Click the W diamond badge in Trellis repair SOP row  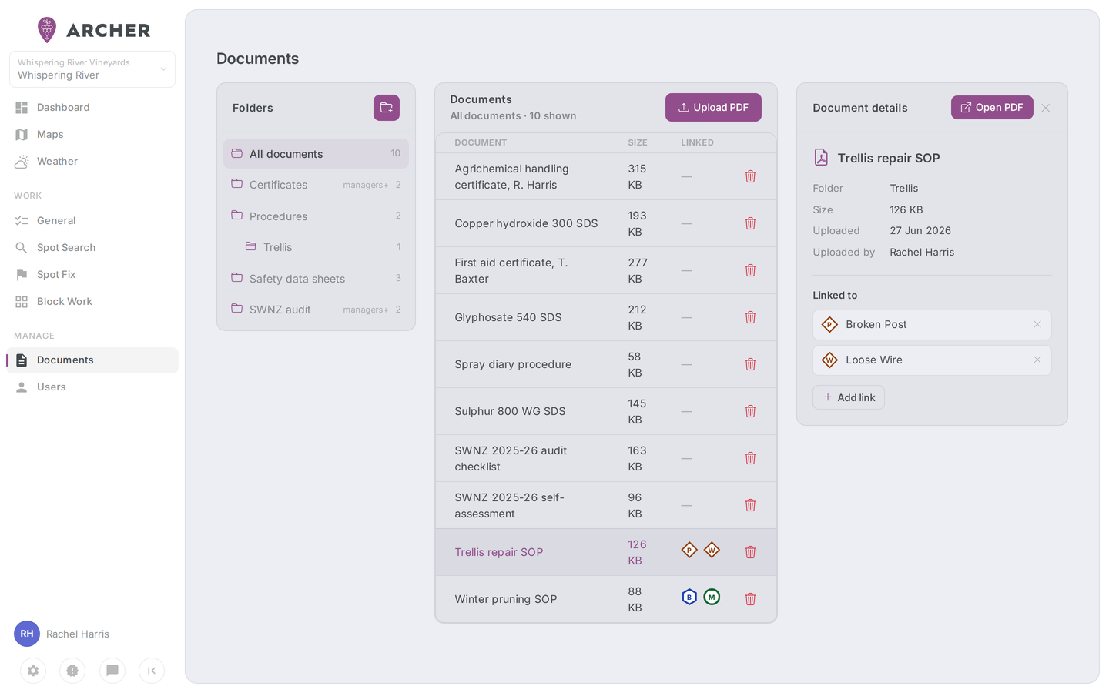pos(712,550)
